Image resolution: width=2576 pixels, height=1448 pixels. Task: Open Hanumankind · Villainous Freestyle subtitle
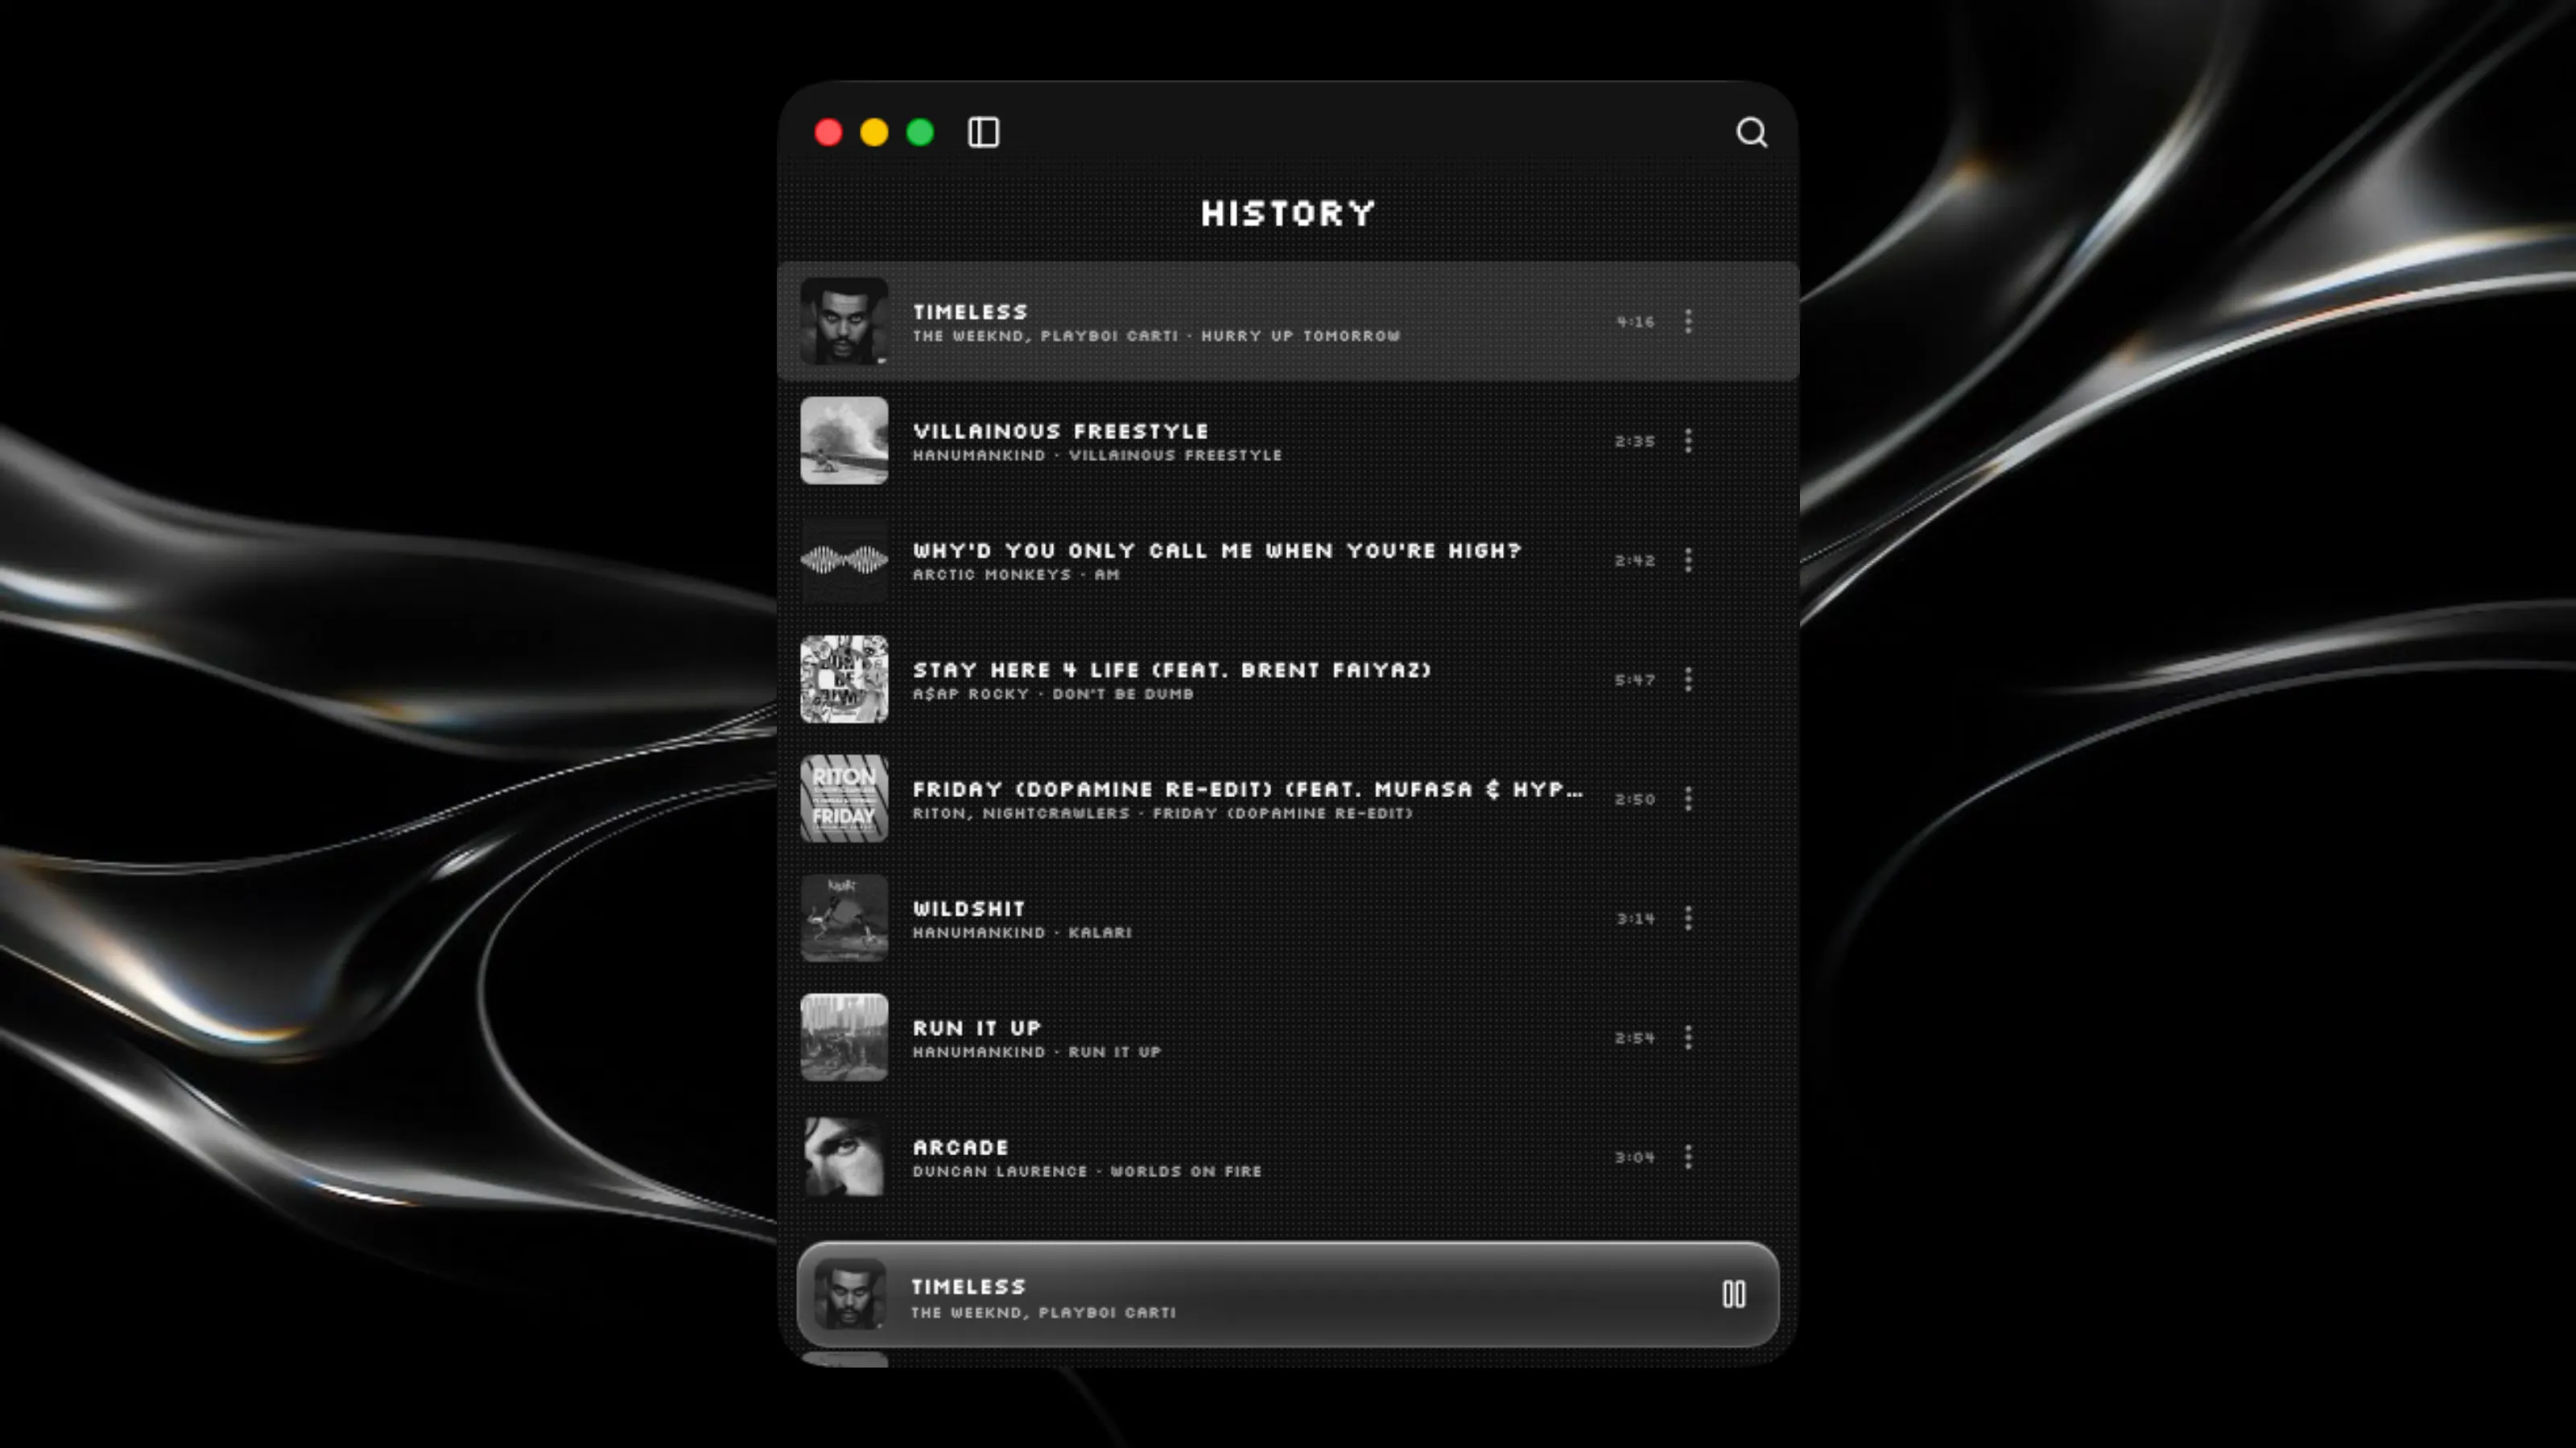coord(1097,455)
